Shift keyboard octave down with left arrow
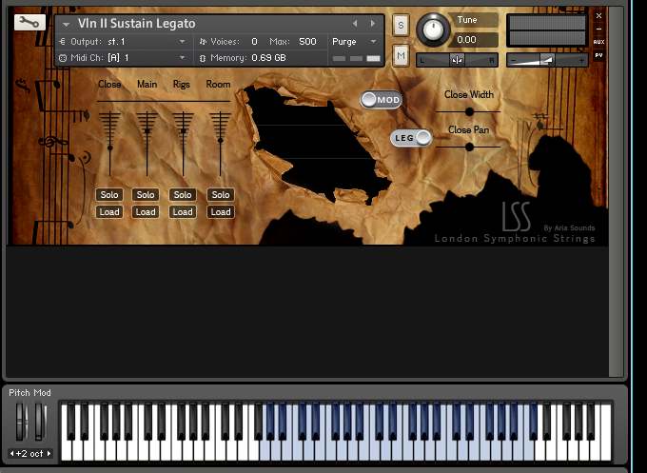Image resolution: width=647 pixels, height=473 pixels. (11, 454)
